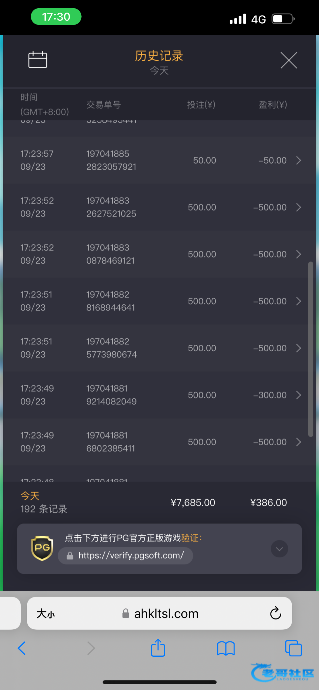Click the history list scrollbar
The width and height of the screenshot is (319, 690).
(310, 349)
